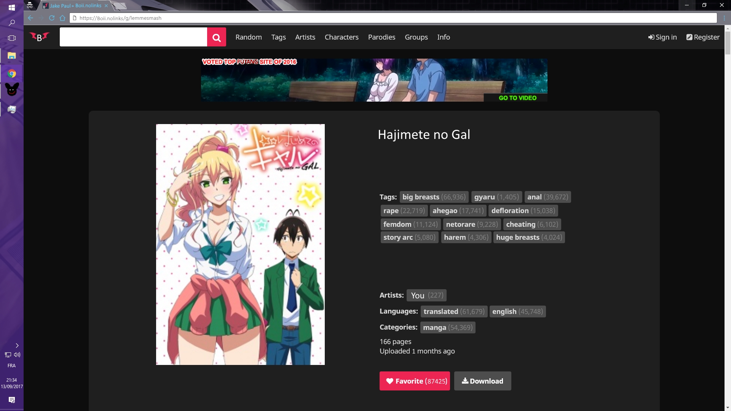
Task: Click the browser home icon
Action: point(62,18)
